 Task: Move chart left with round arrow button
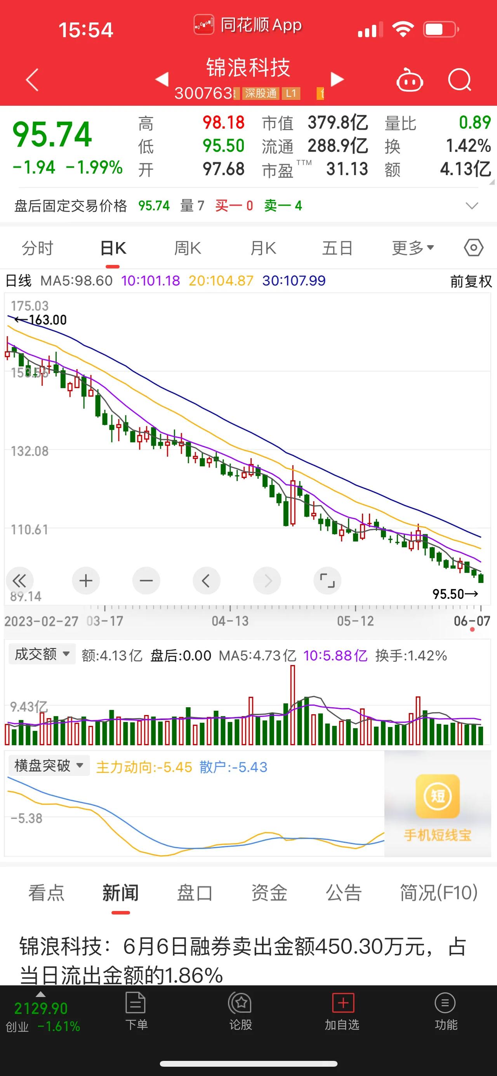pyautogui.click(x=207, y=581)
